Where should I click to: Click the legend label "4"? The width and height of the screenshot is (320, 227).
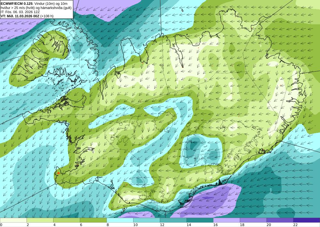tap(54, 225)
